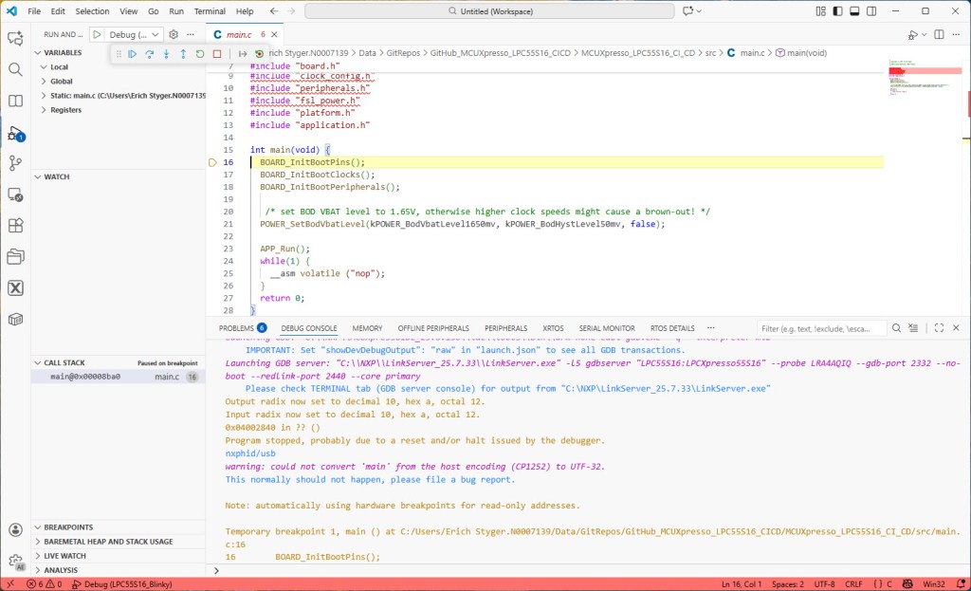Switch to the PERIPHERALS panel tab
This screenshot has height=591, width=971.
coord(505,328)
